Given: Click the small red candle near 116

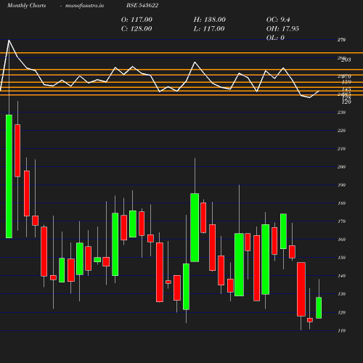Looking at the screenshot, I should 310,320.
